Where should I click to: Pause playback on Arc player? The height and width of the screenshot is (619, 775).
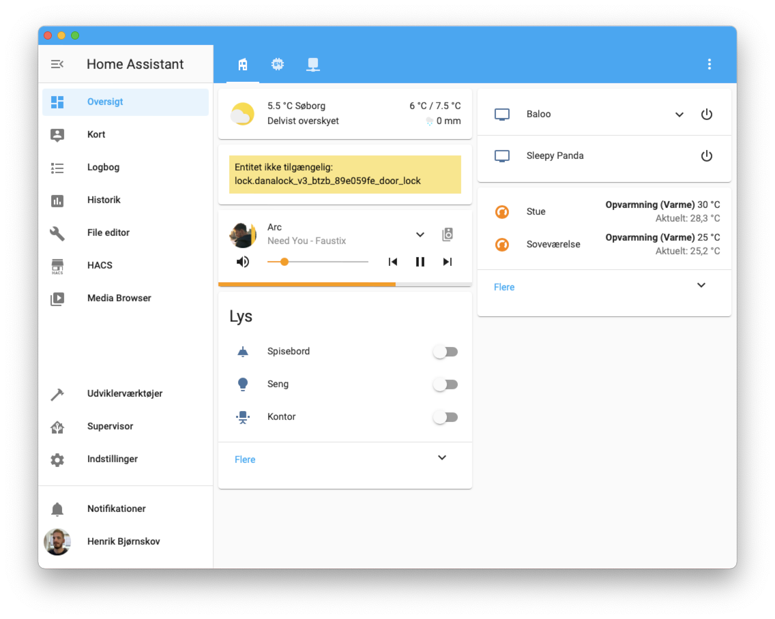pos(420,262)
